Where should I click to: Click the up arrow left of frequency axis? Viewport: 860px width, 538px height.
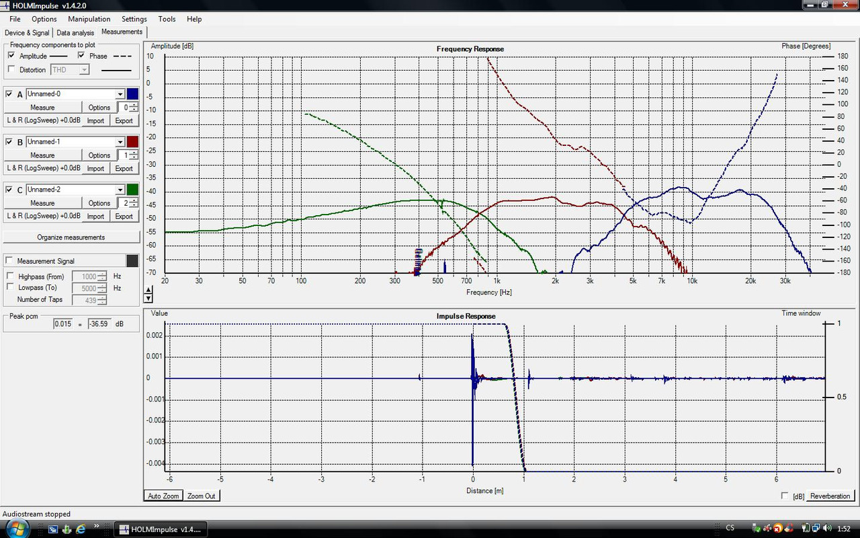coord(148,289)
